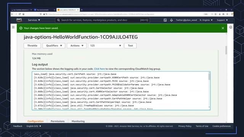244x137 pixels.
Task: Click the Log output heading
Action: tap(40, 64)
